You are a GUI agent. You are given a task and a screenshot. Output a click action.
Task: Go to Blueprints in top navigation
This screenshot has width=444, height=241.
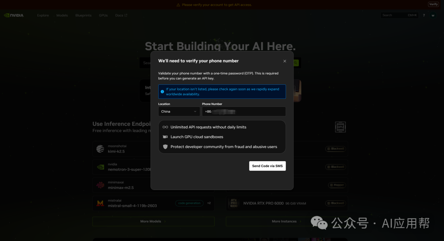[83, 15]
